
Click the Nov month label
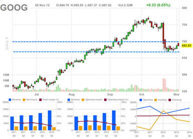pos(176,94)
